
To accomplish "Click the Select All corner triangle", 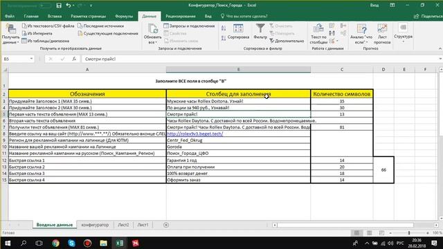I will tap(5, 69).
